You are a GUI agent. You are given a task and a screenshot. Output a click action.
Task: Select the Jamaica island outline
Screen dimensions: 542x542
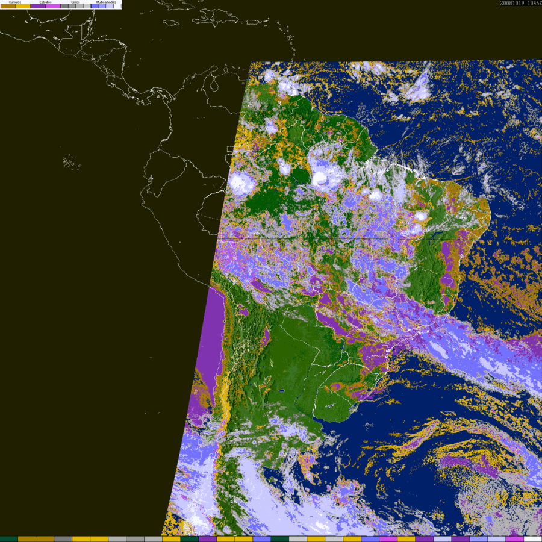pos(172,23)
